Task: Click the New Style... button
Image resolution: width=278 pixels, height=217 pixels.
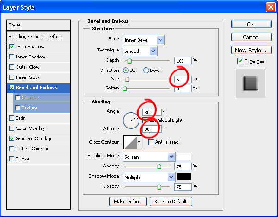Action: tap(251, 50)
